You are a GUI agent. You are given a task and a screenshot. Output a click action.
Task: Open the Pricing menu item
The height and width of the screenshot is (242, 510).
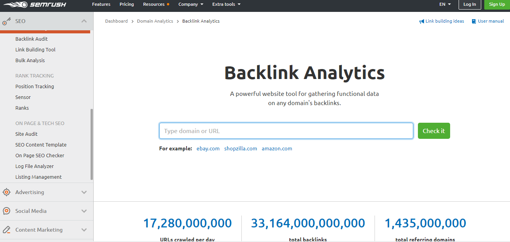click(127, 4)
